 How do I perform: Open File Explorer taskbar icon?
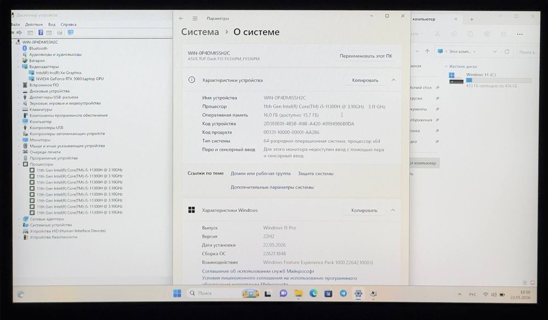click(298, 293)
